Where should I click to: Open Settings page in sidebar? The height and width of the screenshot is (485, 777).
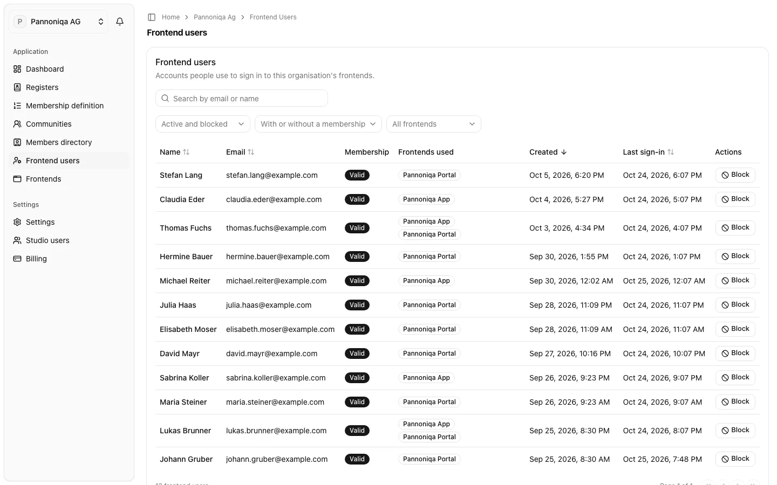[69, 222]
